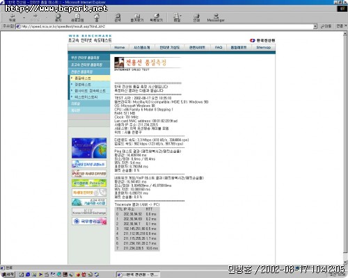348x278 pixels.
Task: Click the 다운로드 속도 result line
Action: [152, 140]
